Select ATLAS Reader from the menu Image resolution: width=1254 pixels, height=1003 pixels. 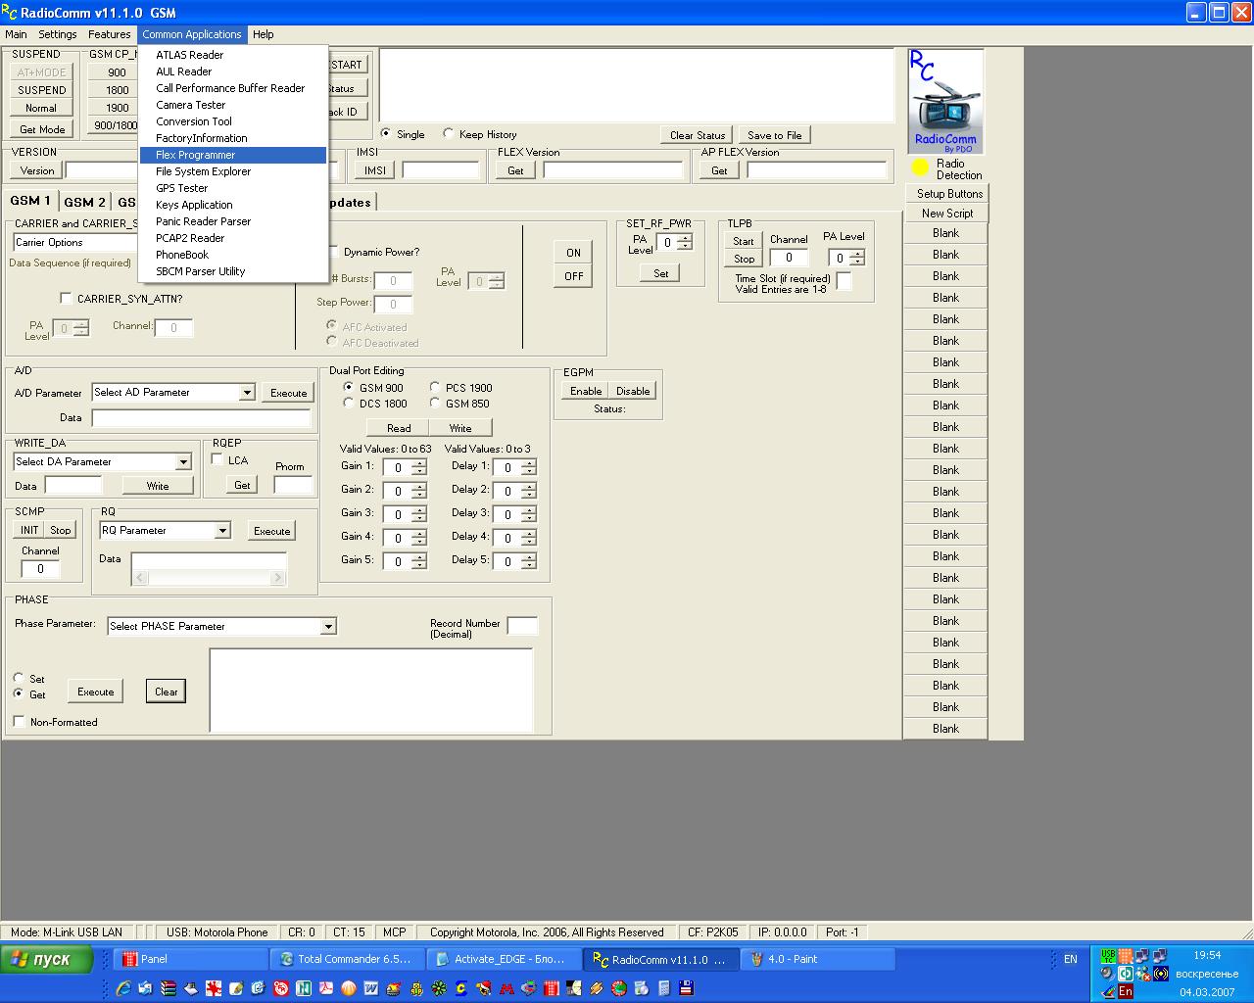pos(233,55)
